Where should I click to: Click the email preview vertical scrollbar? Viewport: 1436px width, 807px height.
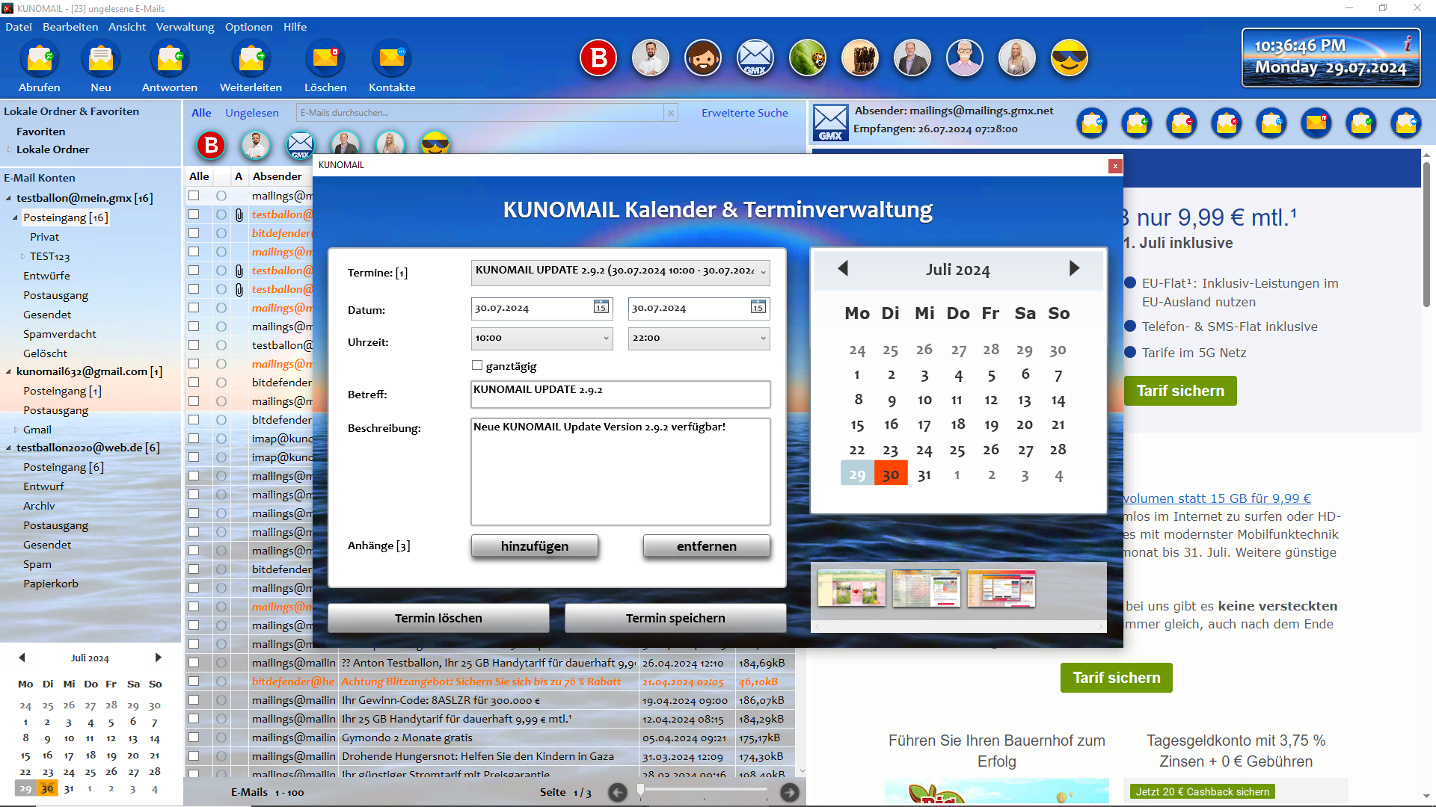1426,235
